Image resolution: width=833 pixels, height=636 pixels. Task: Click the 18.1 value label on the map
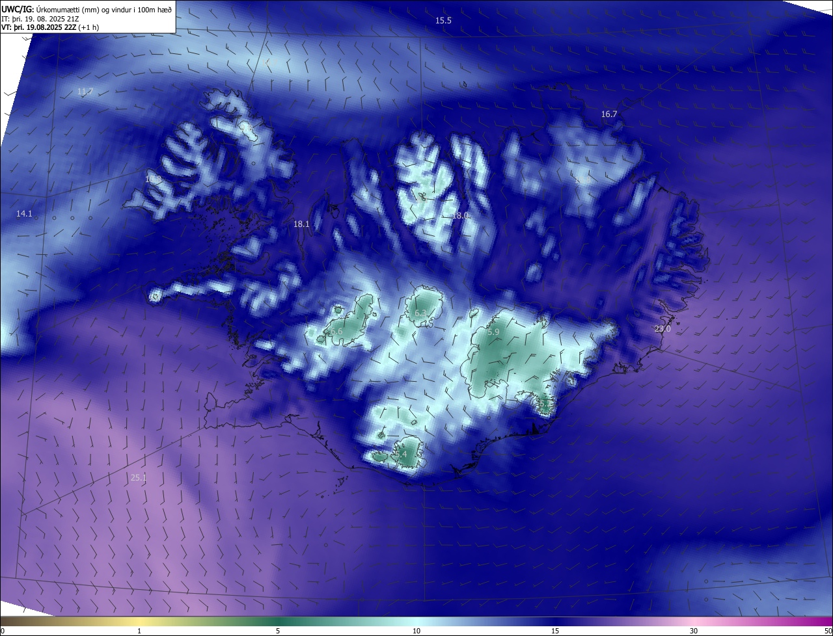[x=301, y=224]
